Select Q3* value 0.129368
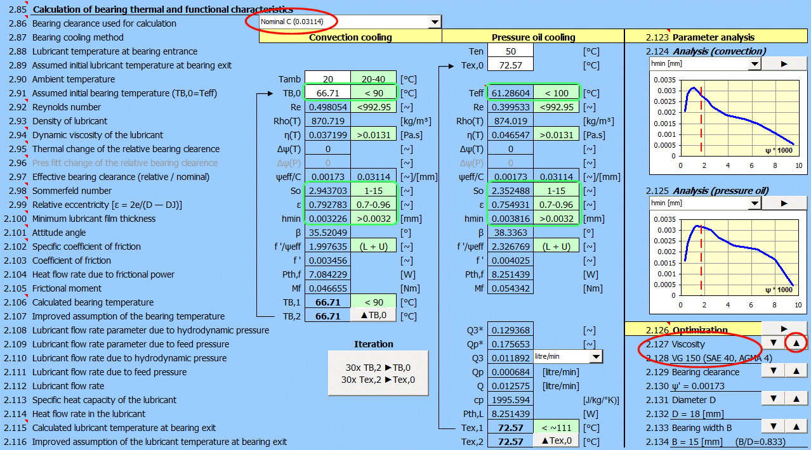The width and height of the screenshot is (811, 450). tap(510, 330)
